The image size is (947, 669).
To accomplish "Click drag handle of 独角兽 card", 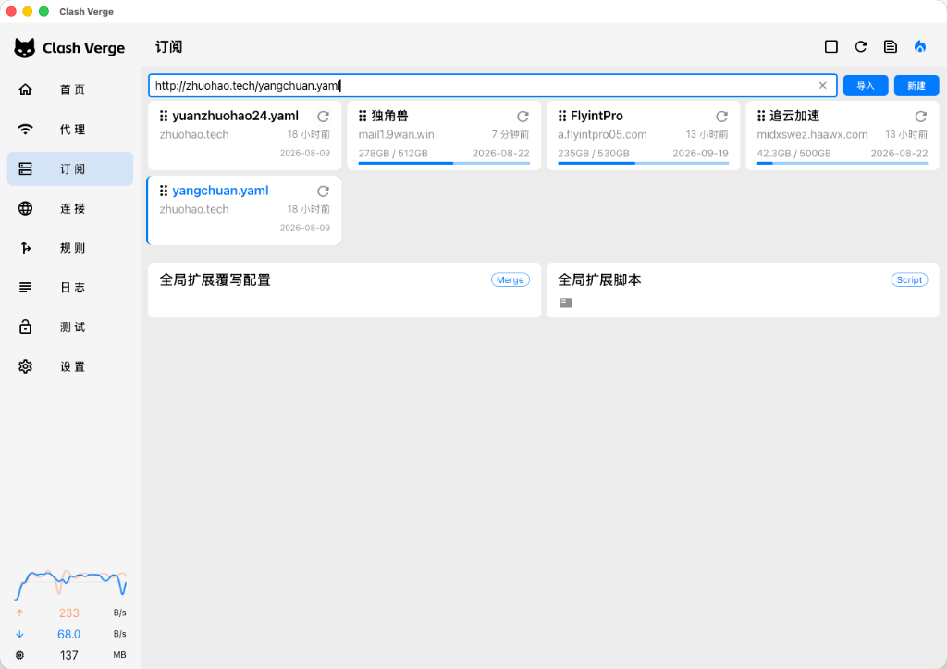I will [363, 116].
